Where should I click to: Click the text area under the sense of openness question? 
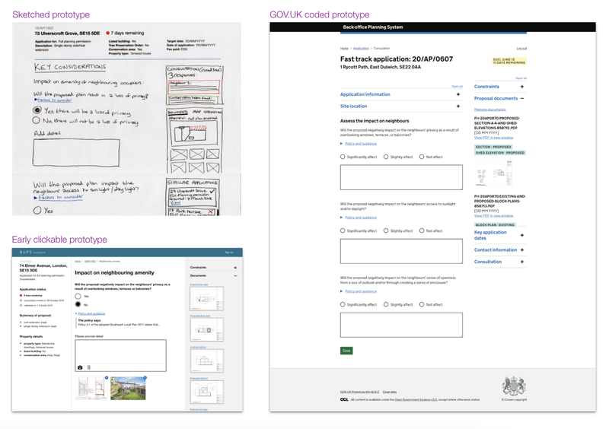[401, 325]
